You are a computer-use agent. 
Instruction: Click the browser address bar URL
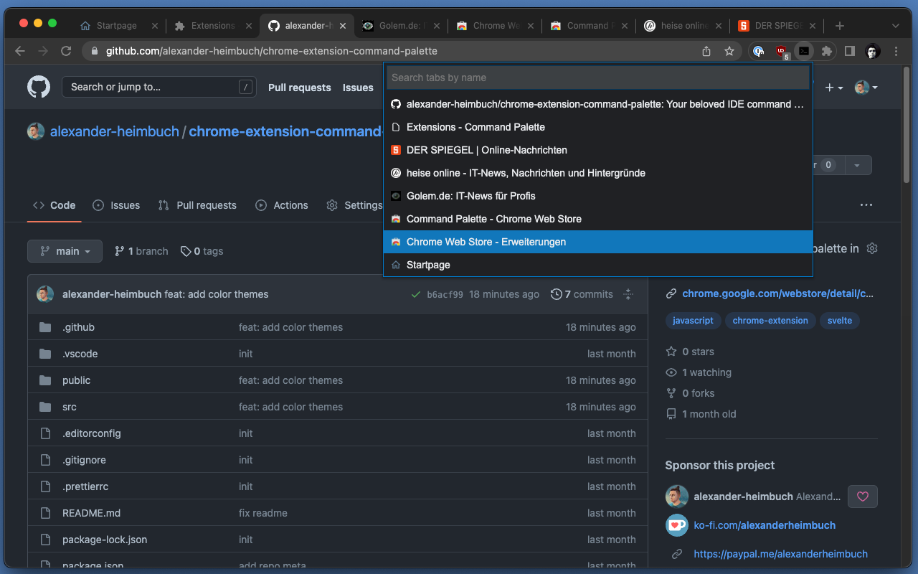[271, 51]
